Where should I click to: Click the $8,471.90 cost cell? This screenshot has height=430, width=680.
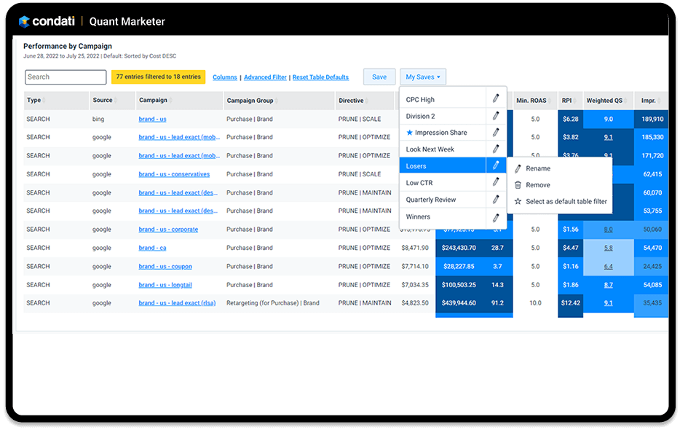tap(414, 248)
